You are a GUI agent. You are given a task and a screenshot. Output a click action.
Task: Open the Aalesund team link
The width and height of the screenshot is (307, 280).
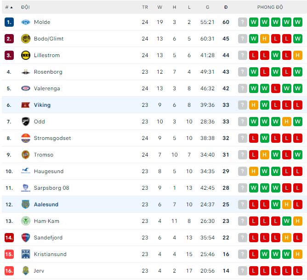pyautogui.click(x=46, y=204)
